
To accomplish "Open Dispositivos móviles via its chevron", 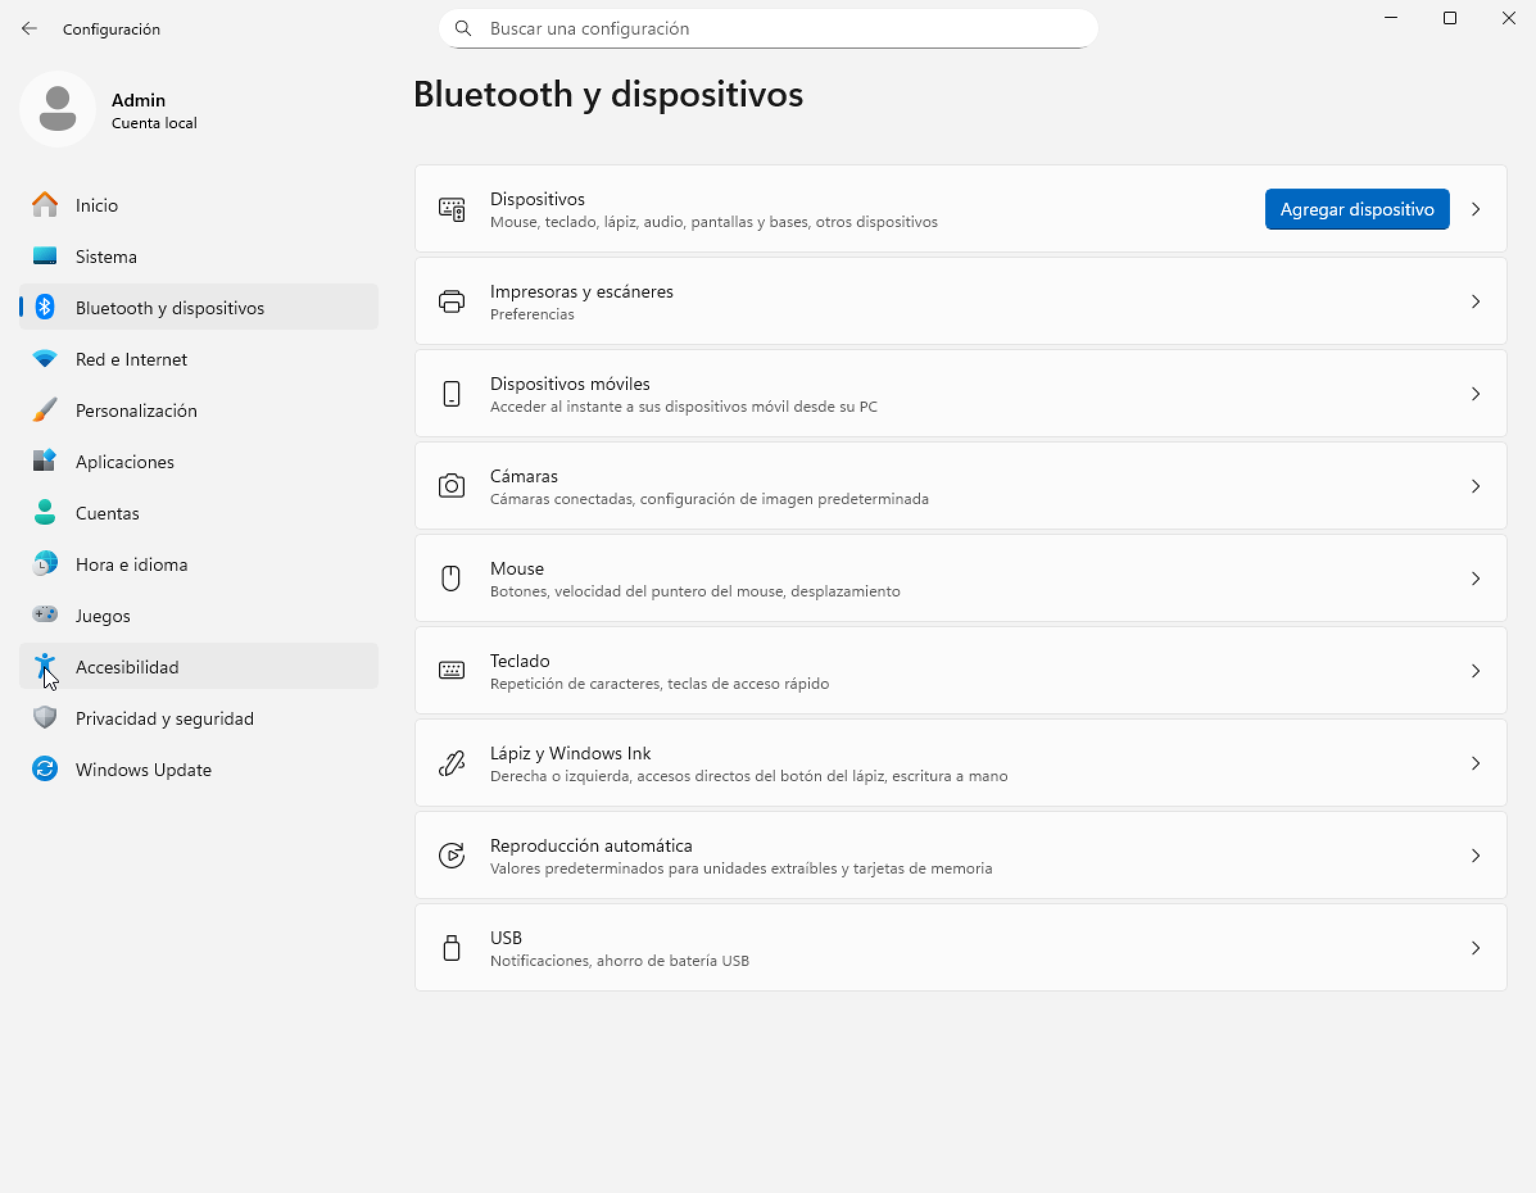I will [x=1476, y=394].
